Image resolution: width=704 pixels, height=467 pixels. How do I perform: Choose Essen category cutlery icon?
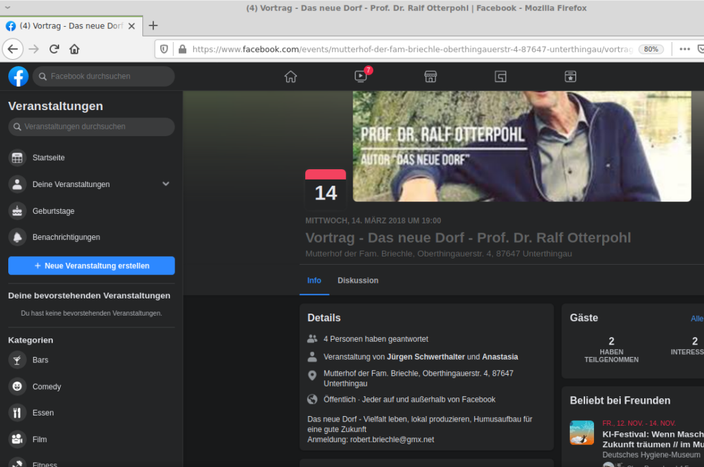[17, 413]
